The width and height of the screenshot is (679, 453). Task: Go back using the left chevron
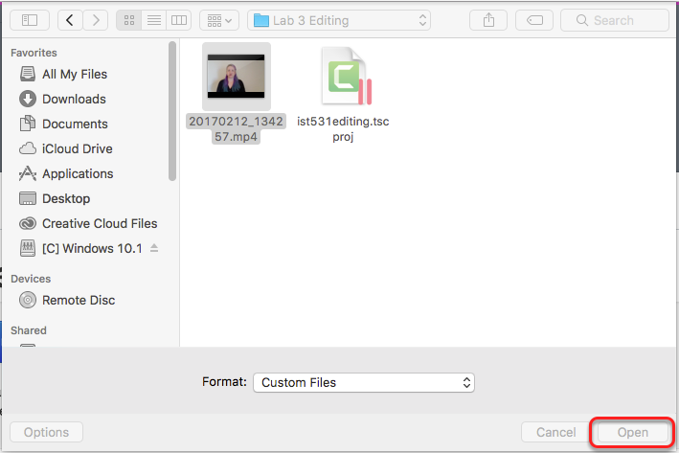click(71, 19)
